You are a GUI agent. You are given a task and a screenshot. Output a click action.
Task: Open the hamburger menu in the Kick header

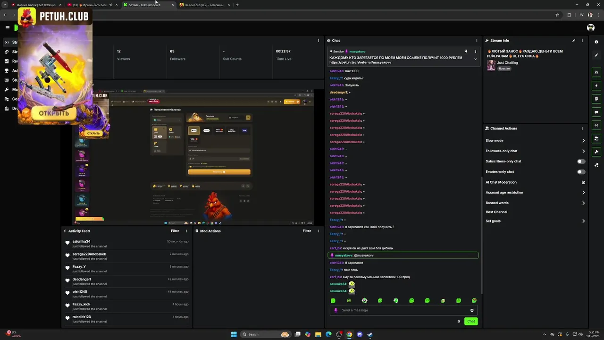[x=7, y=27]
